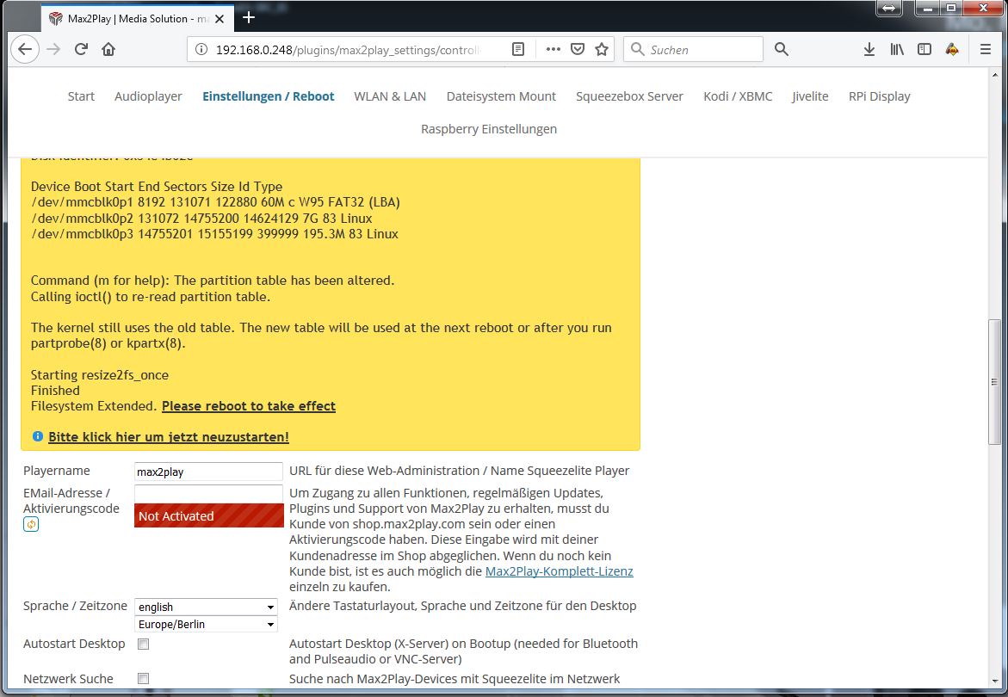Go to Jivelite page

810,96
